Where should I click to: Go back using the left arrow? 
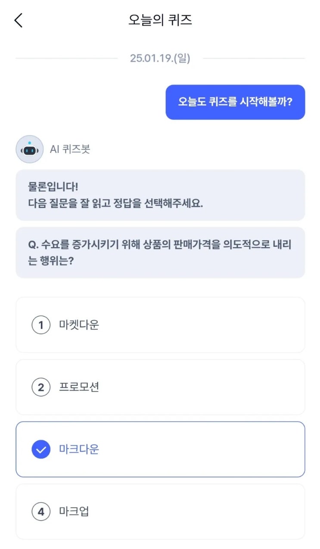click(x=19, y=20)
